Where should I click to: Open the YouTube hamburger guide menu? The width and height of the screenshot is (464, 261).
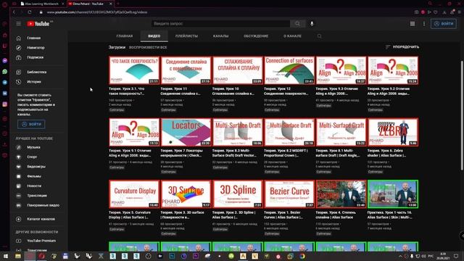click(x=18, y=24)
